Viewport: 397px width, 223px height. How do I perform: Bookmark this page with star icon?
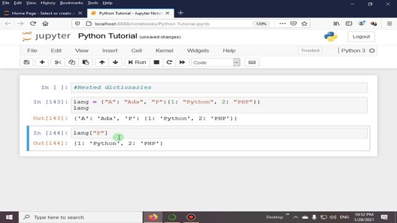tap(305, 24)
